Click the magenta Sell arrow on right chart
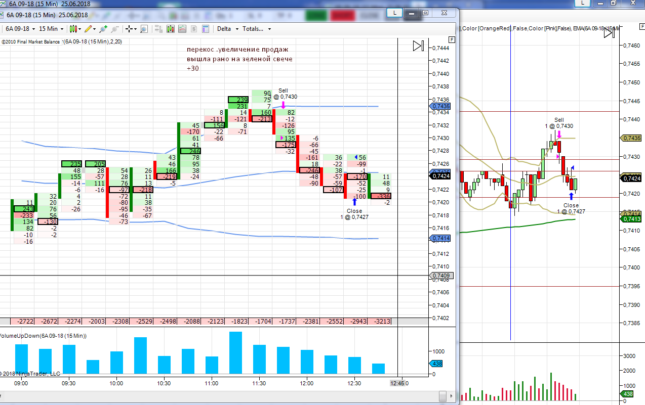Viewport: 645px width, 405px height. click(559, 134)
